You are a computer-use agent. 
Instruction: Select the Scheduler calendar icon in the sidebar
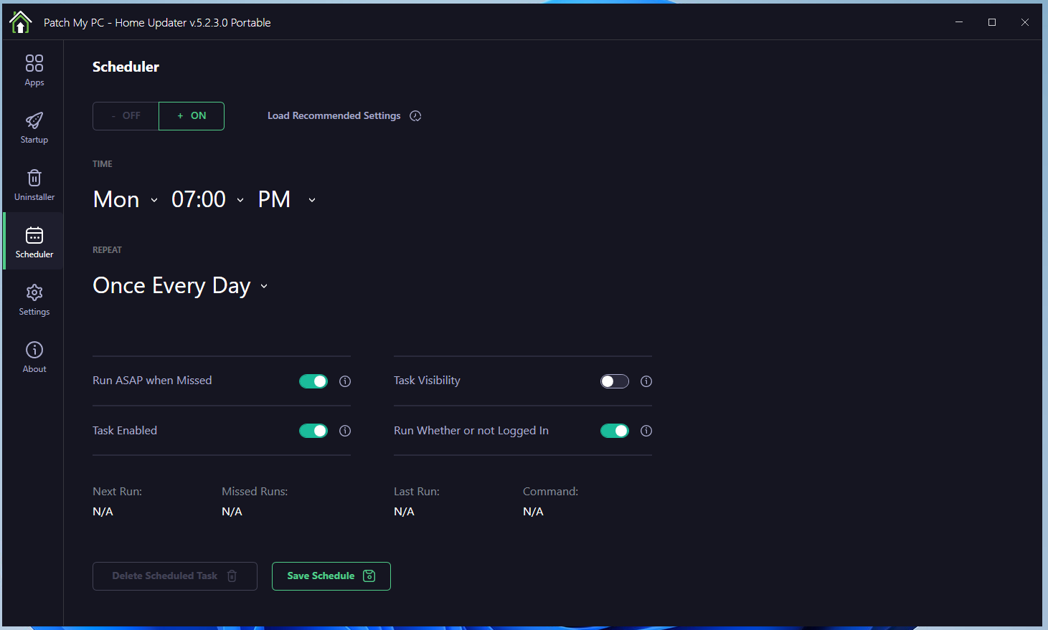34,235
